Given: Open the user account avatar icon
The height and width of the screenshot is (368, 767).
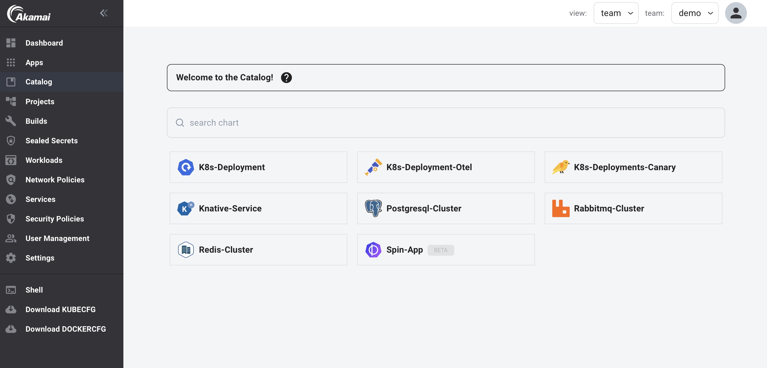Looking at the screenshot, I should [x=735, y=13].
